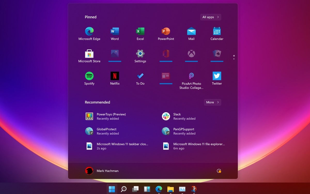This screenshot has height=194, width=310.
Task: Open the downloading Xbox app tile
Action: (191, 56)
